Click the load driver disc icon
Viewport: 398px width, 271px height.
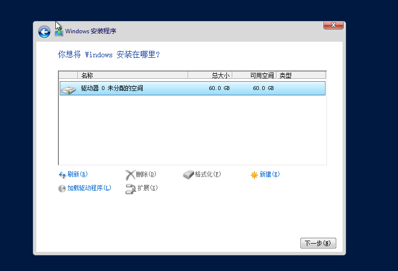point(62,188)
